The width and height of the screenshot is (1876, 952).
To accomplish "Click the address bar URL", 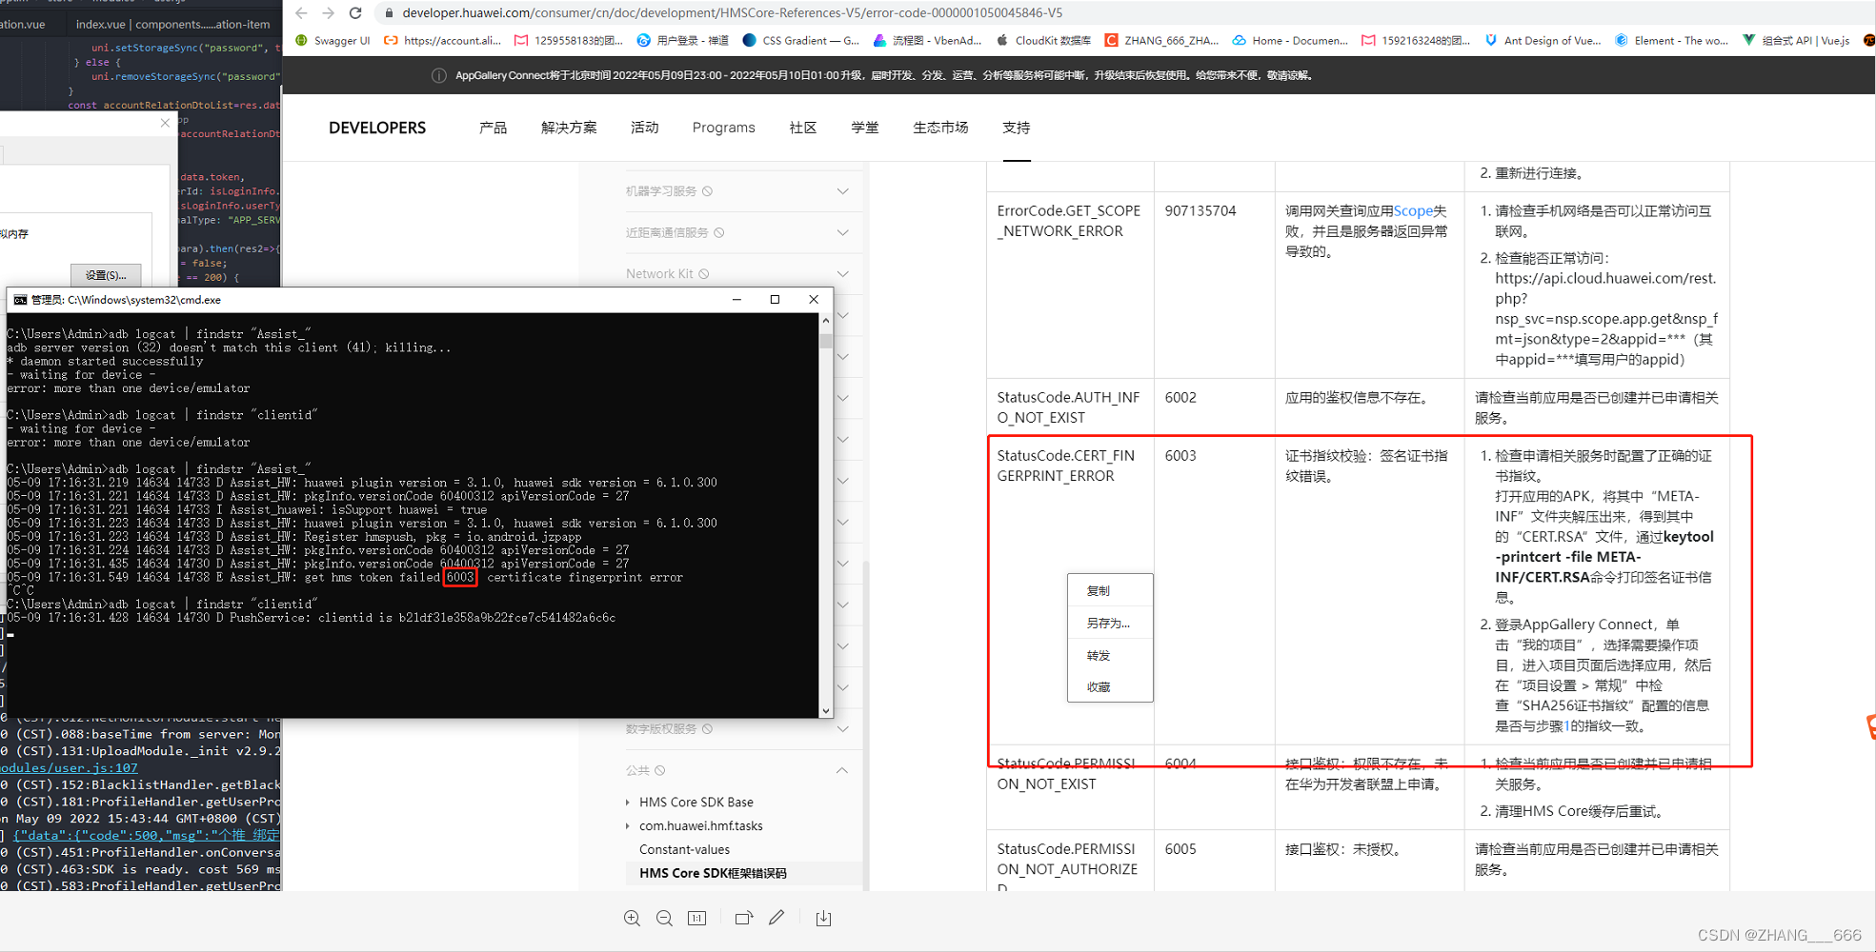I will pos(732,13).
